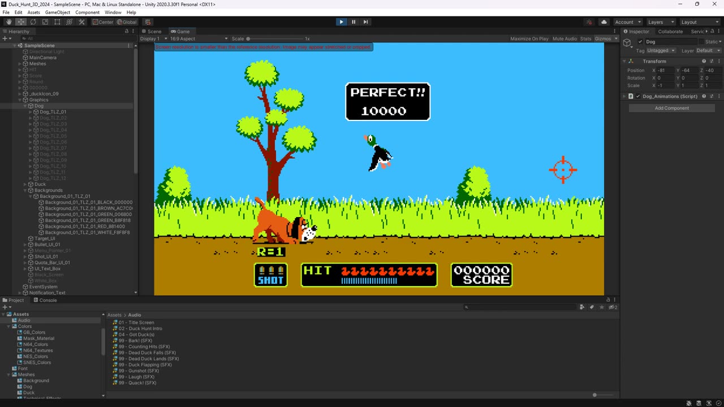Screen dimensions: 724x407
Task: Toggle Maximize On Play
Action: (x=529, y=39)
